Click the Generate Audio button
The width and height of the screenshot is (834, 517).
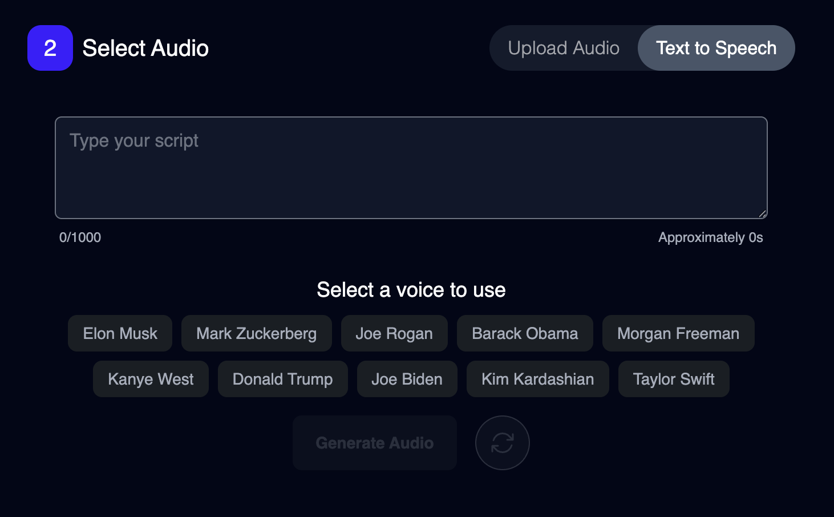375,443
